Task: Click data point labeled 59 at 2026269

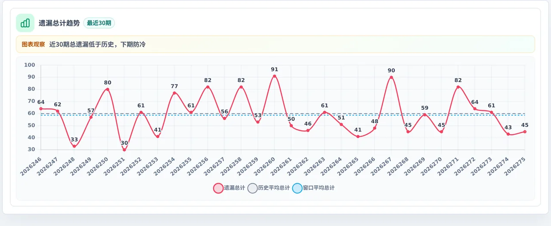Action: click(x=424, y=115)
